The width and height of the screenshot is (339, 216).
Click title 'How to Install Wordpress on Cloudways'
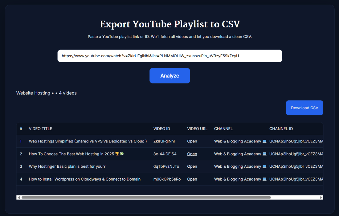(84, 179)
